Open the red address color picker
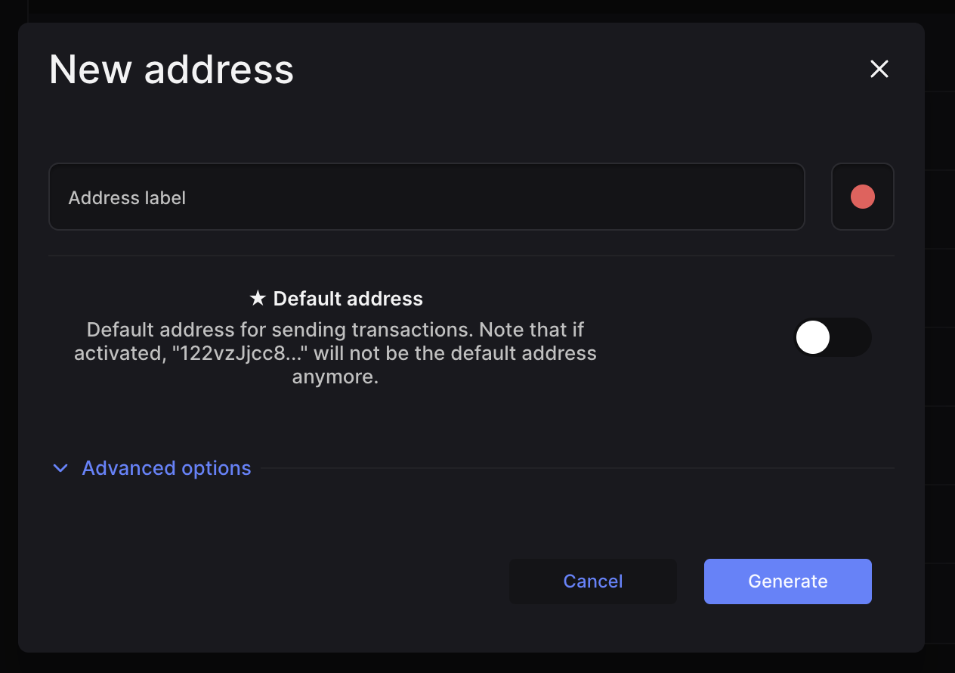The width and height of the screenshot is (955, 673). [x=862, y=196]
